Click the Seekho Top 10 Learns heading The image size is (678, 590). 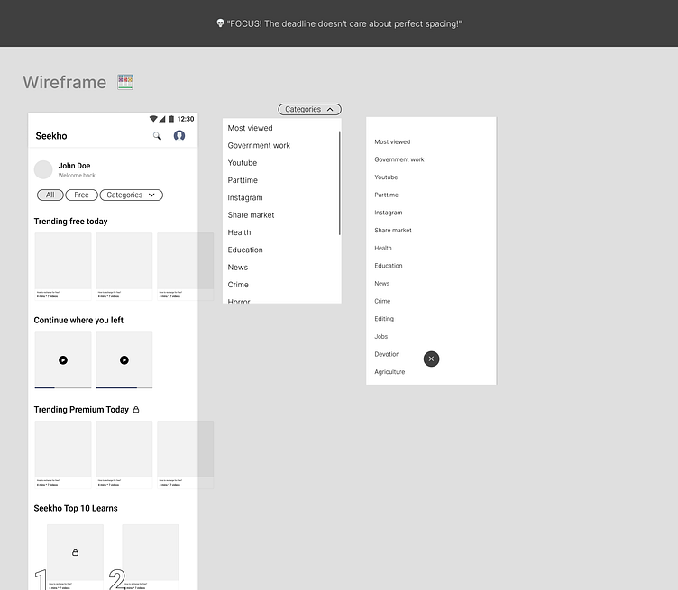tap(76, 508)
